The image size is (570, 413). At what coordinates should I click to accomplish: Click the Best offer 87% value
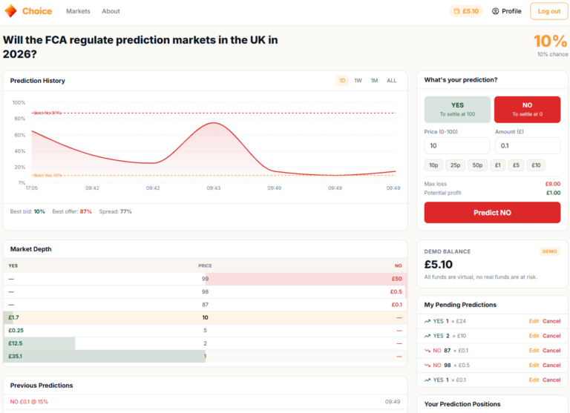click(x=86, y=211)
